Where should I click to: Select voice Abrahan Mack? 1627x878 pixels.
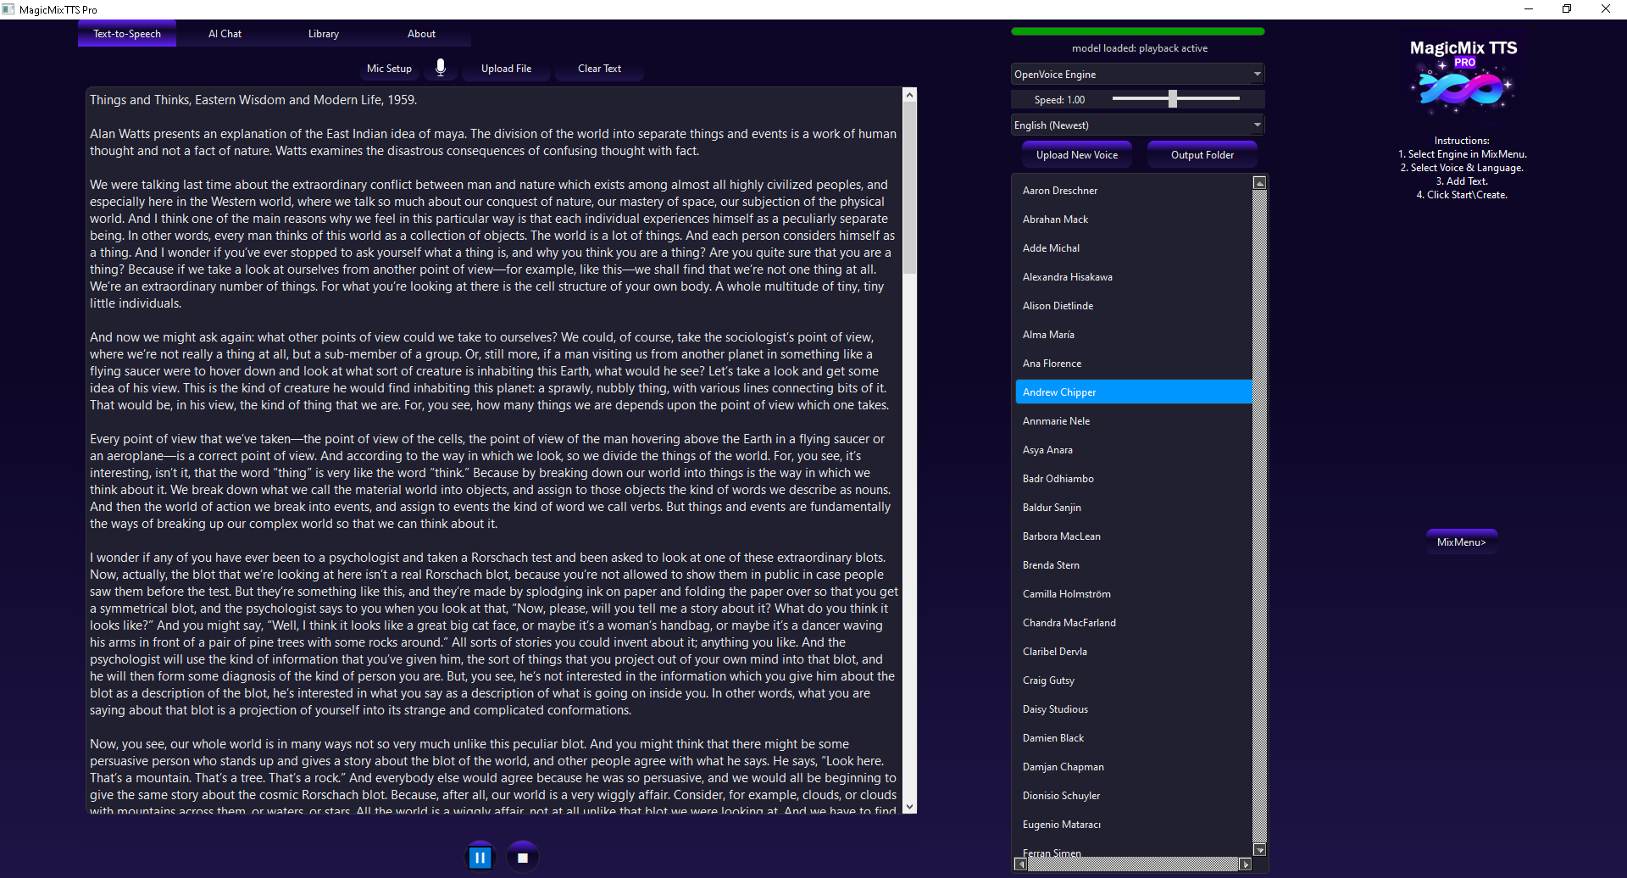pos(1134,219)
